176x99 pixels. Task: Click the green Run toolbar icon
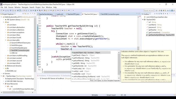tap(35, 10)
